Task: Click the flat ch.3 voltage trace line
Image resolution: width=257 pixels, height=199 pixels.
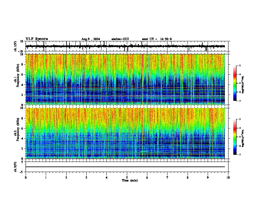Action: coord(125,167)
